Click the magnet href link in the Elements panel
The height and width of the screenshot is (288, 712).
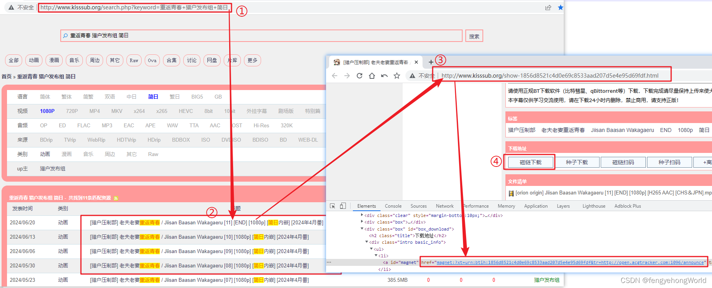click(570, 262)
